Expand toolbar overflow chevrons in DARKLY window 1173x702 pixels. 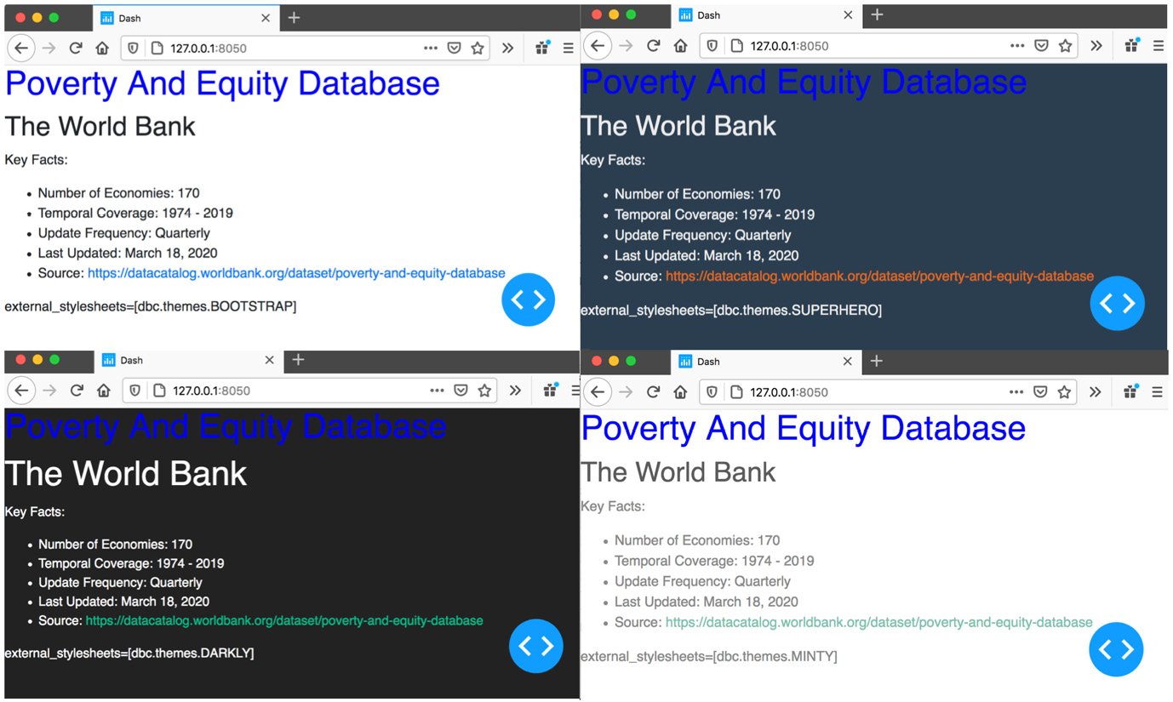pyautogui.click(x=514, y=391)
